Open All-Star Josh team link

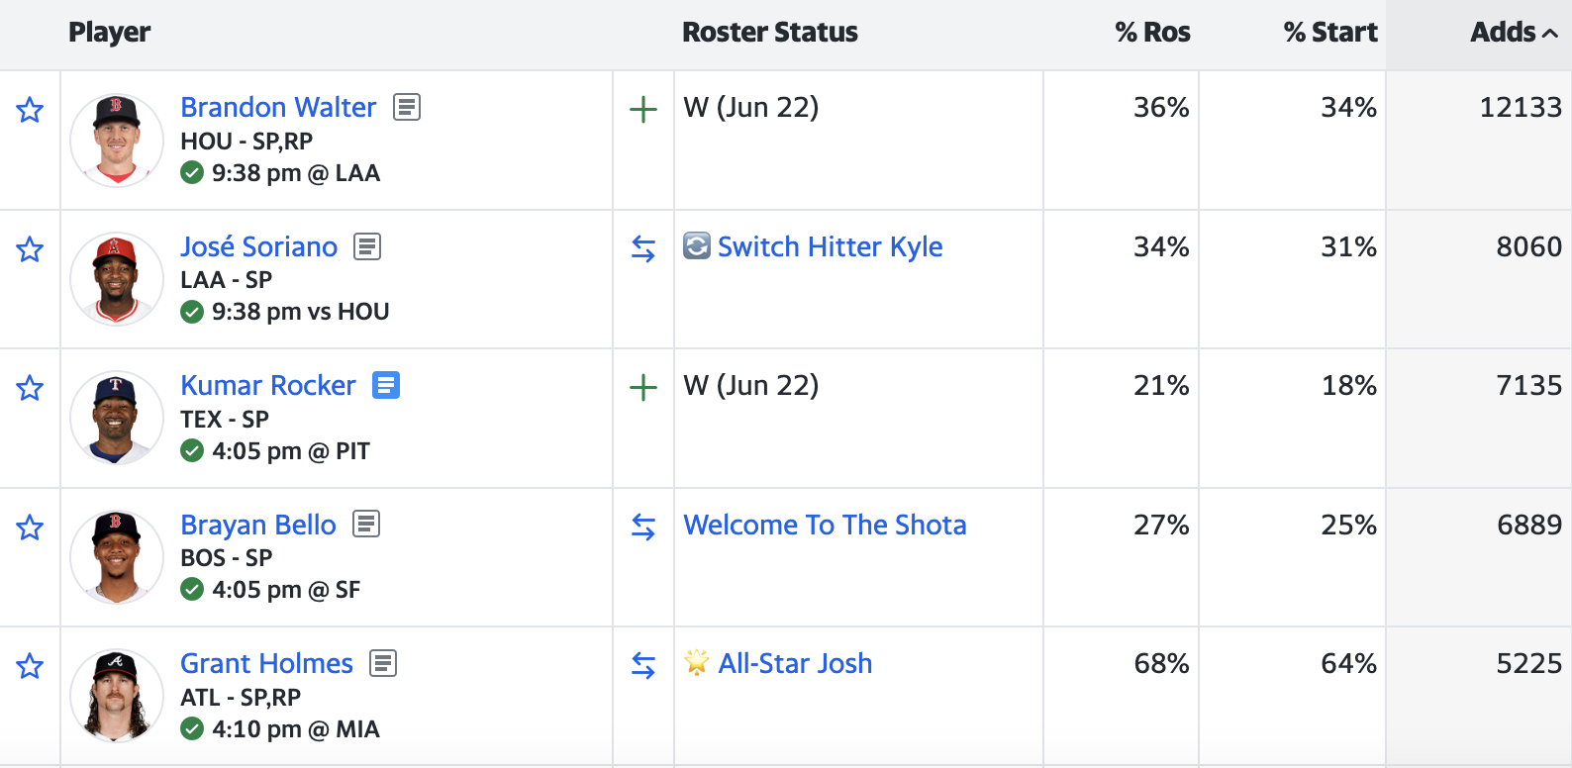(795, 663)
